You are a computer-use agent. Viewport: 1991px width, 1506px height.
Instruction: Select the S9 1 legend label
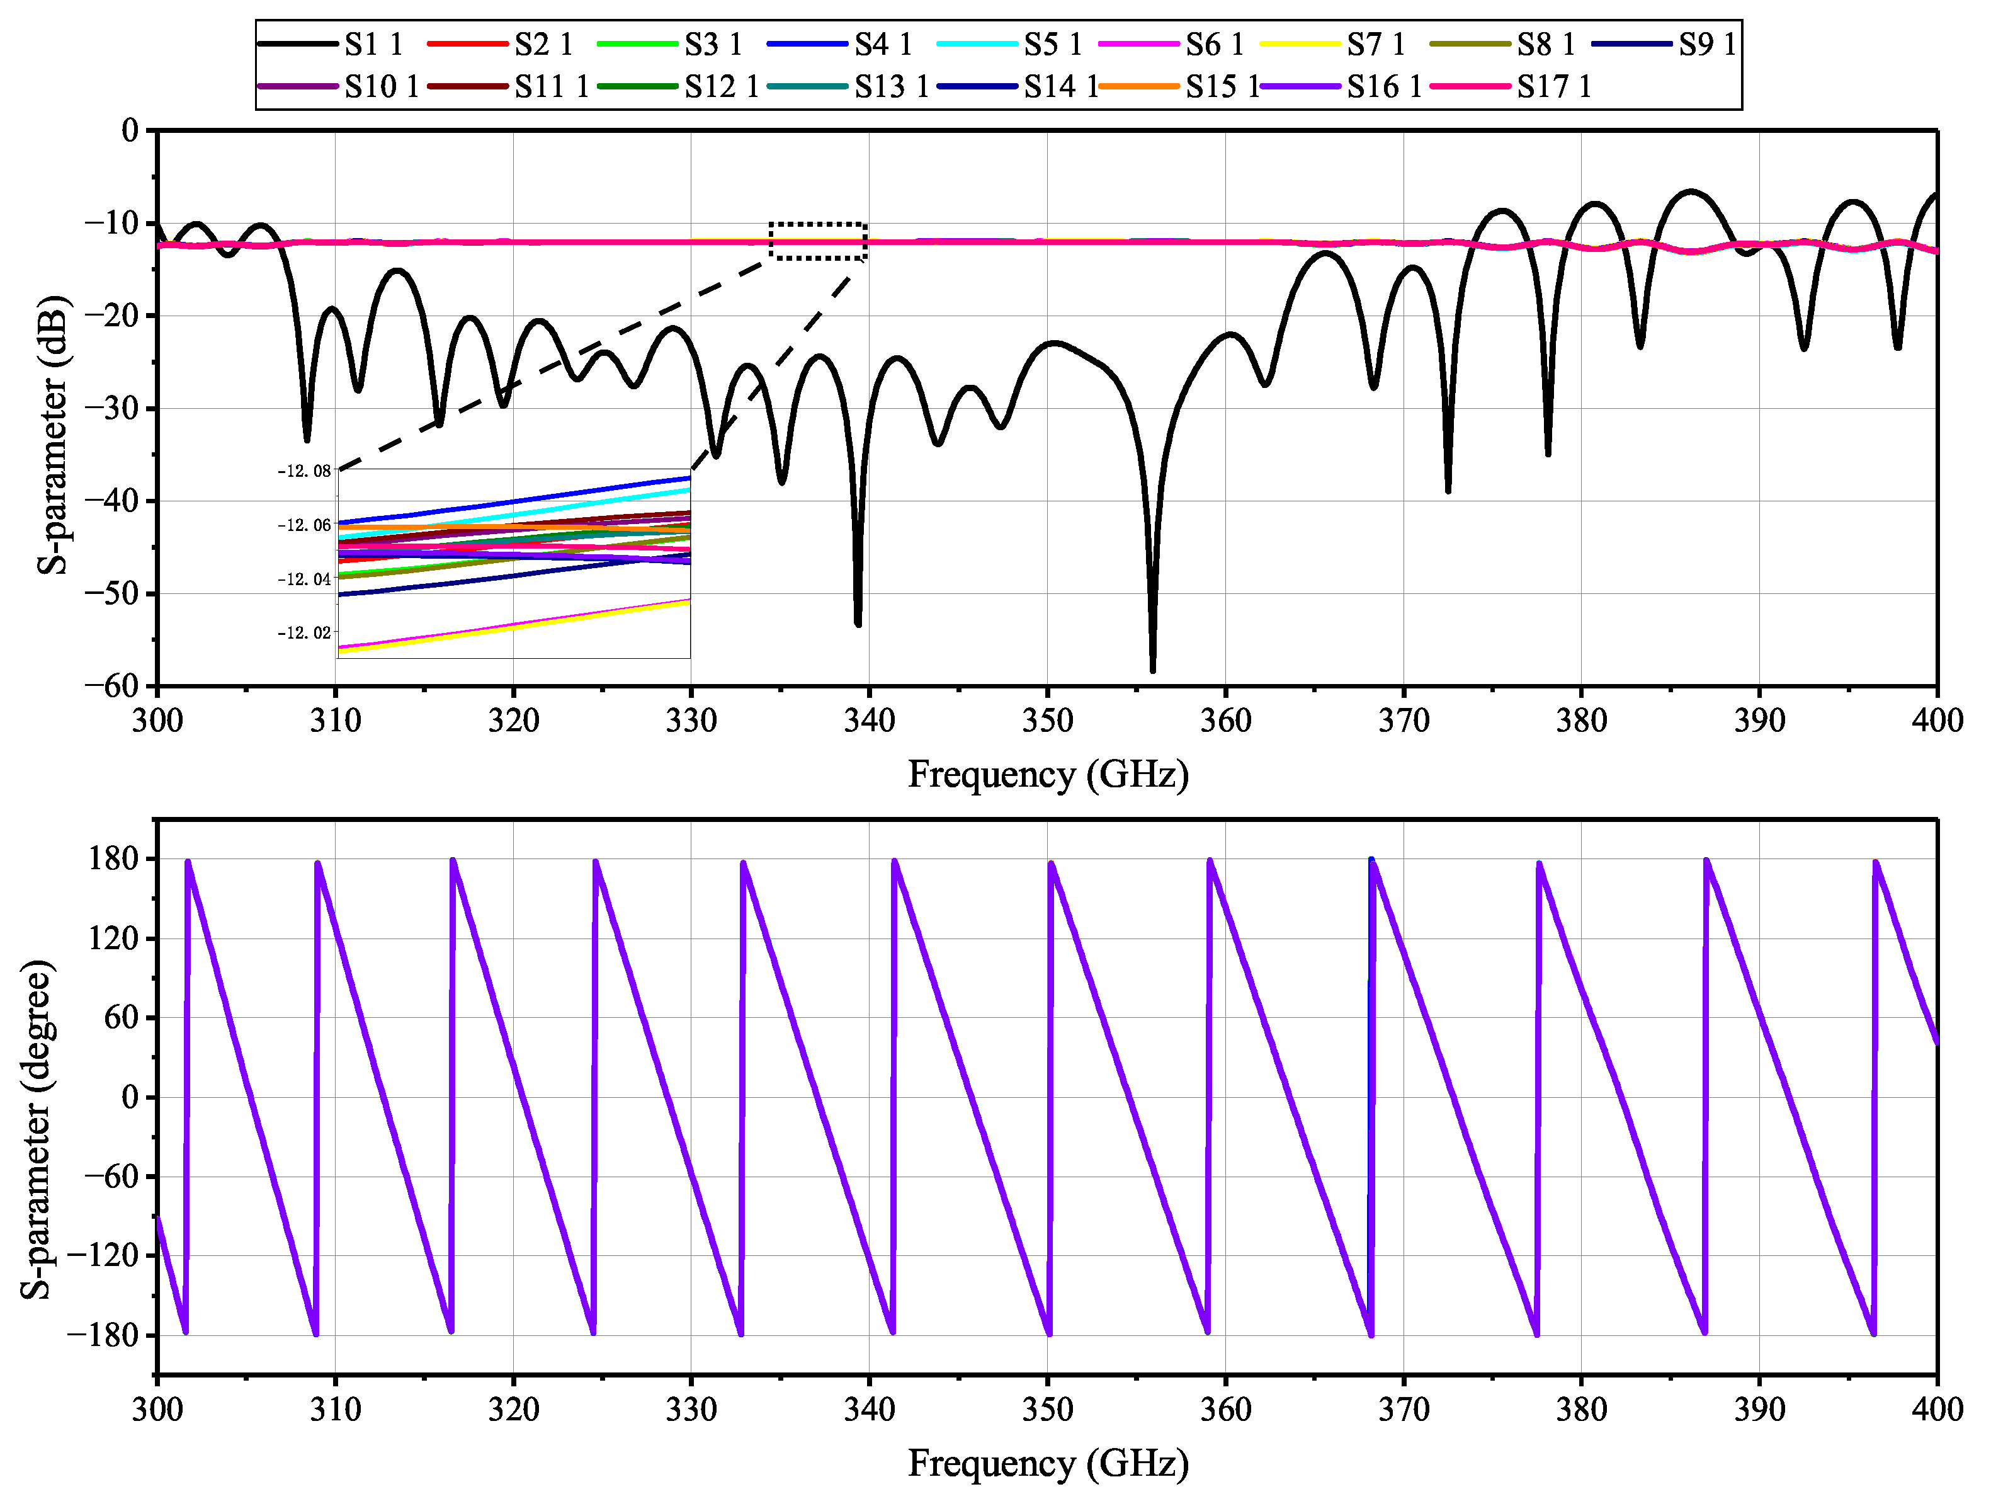tap(1706, 43)
